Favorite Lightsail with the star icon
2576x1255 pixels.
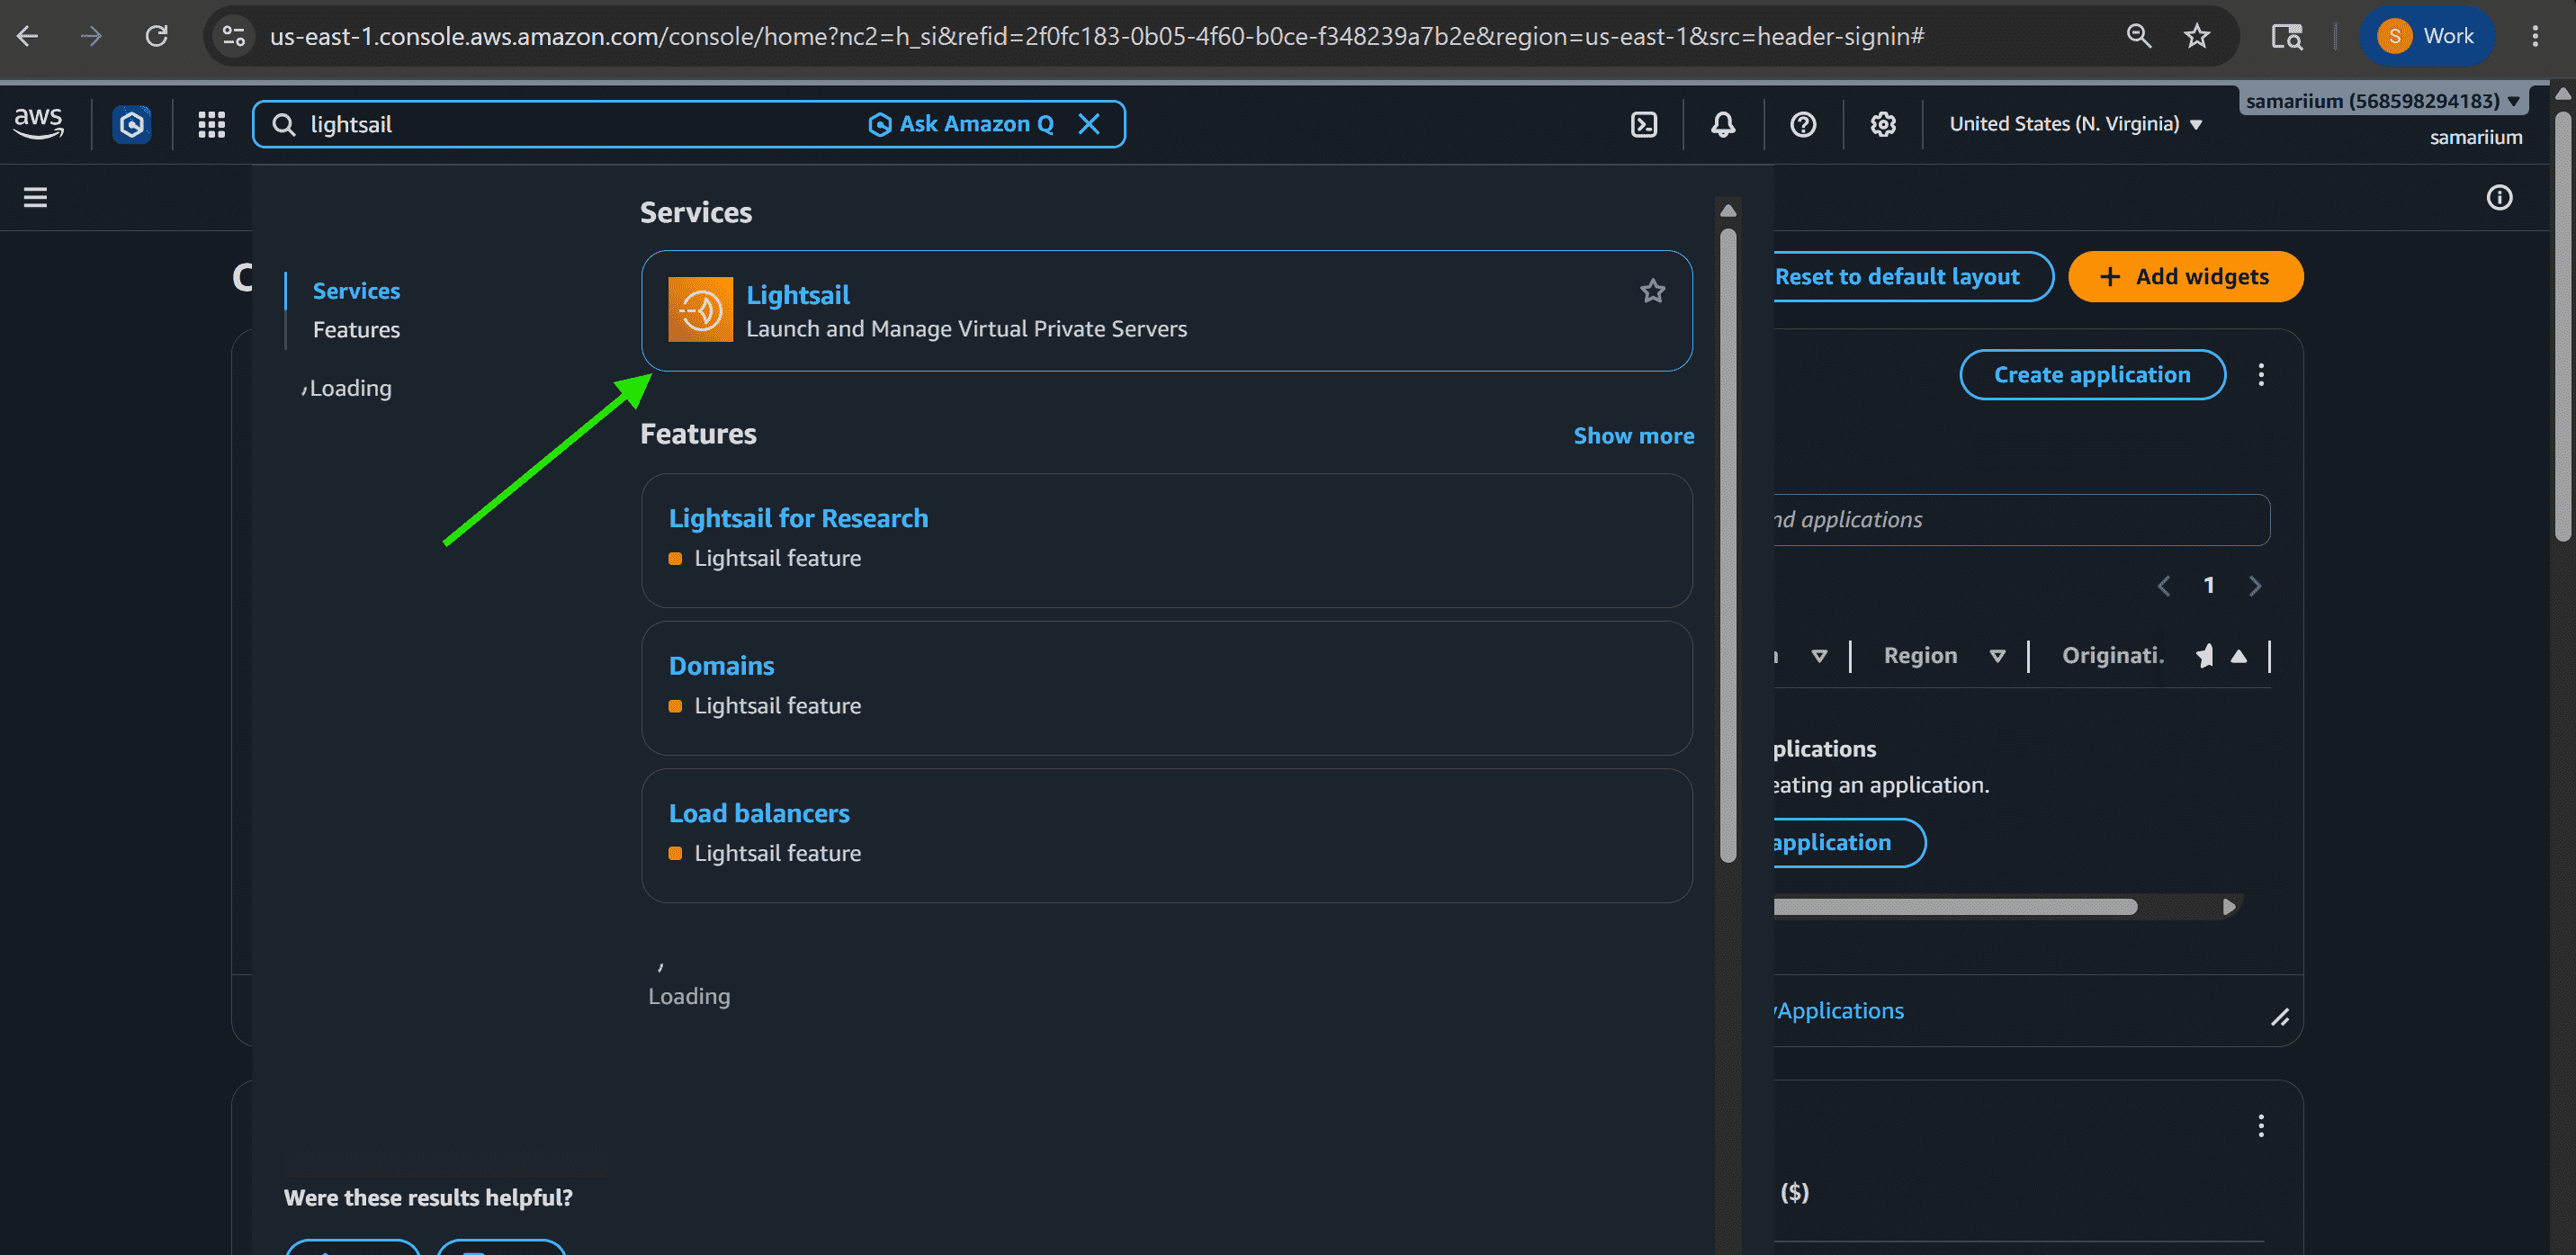click(1652, 291)
